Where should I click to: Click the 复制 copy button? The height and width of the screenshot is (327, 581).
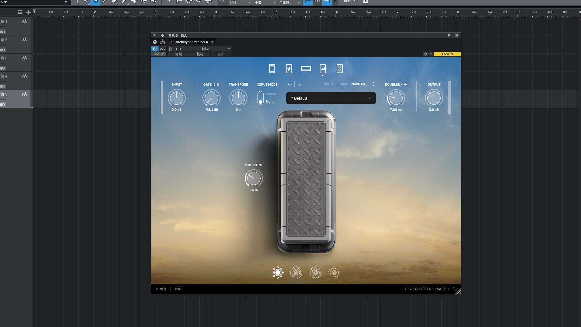coord(200,54)
